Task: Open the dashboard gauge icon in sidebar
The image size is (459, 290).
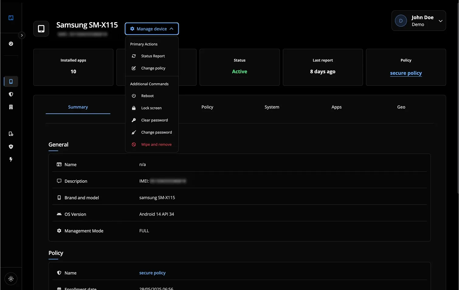Action: click(x=11, y=44)
